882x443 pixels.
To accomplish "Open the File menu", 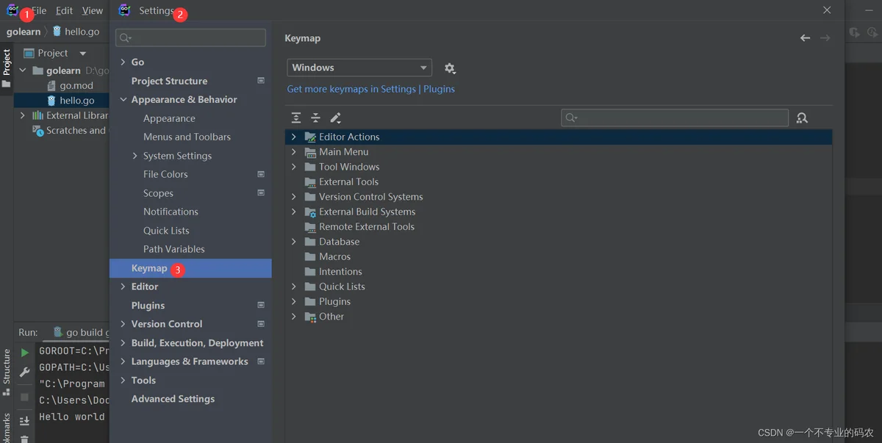I will coord(39,11).
